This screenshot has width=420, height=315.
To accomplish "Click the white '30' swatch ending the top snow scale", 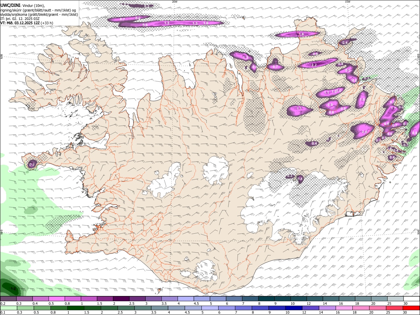I will click(411, 299).
